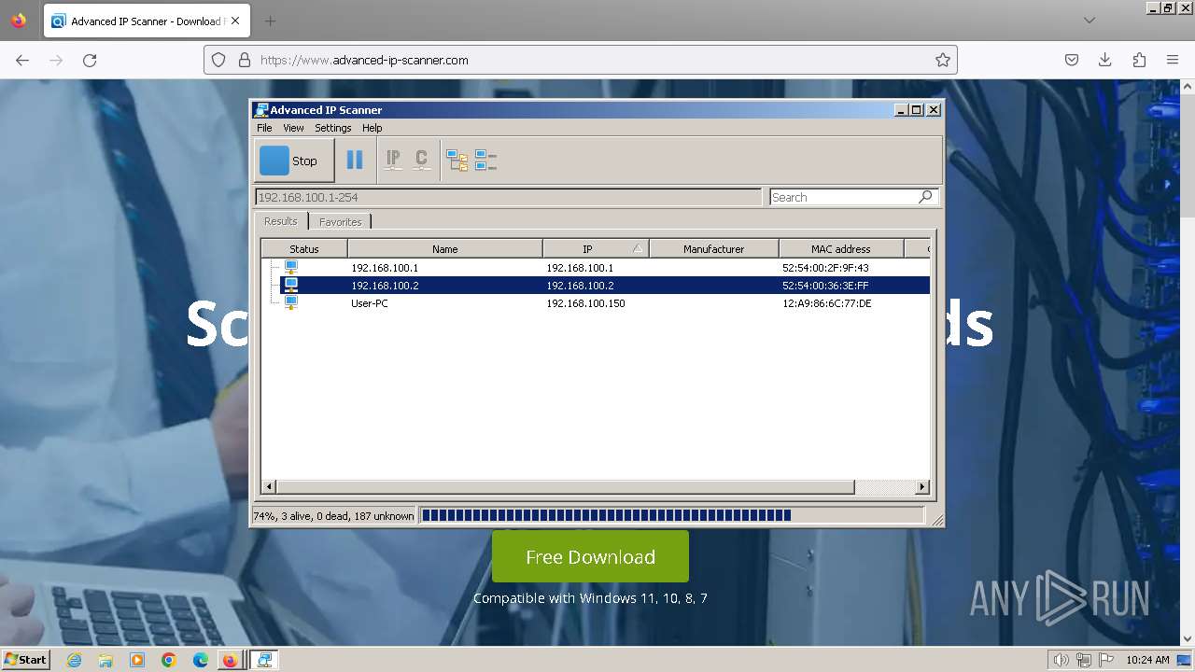Open a new Firefox tab with plus
This screenshot has height=672, width=1195.
point(270,21)
